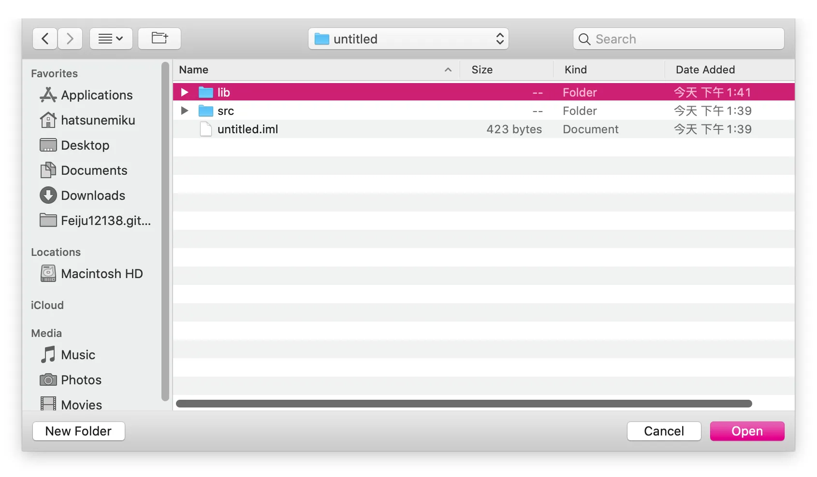The width and height of the screenshot is (817, 477).
Task: Select the lib folder icon
Action: pos(206,92)
